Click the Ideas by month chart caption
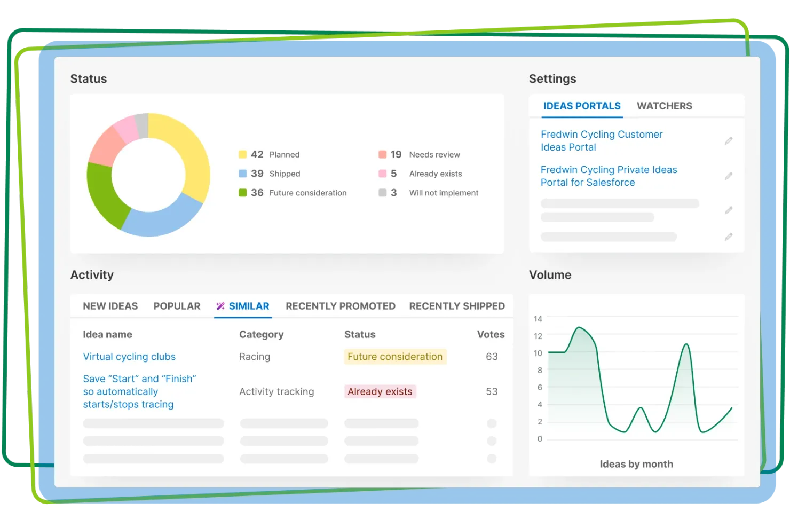The image size is (790, 527). [x=636, y=464]
